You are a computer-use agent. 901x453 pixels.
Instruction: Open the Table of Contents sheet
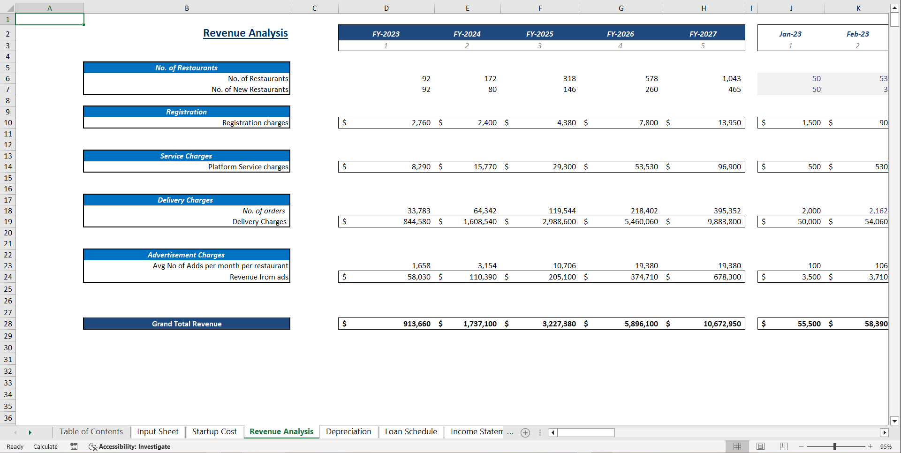coord(91,431)
